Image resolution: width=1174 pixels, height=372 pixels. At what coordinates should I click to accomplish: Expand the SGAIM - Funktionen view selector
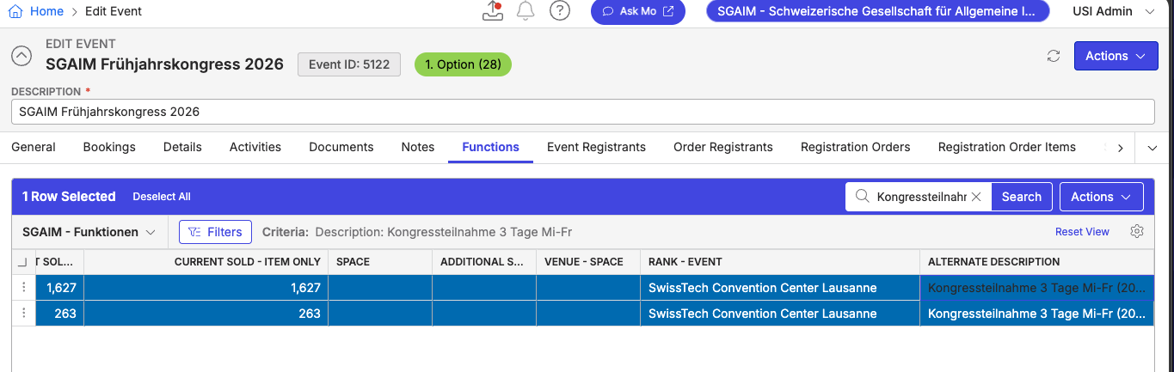pyautogui.click(x=89, y=232)
